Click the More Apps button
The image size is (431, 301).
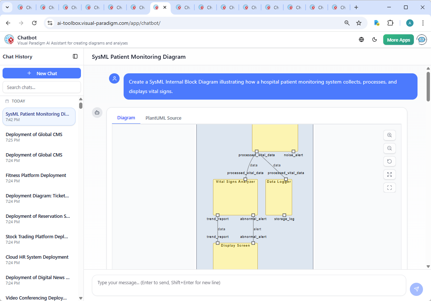click(398, 40)
